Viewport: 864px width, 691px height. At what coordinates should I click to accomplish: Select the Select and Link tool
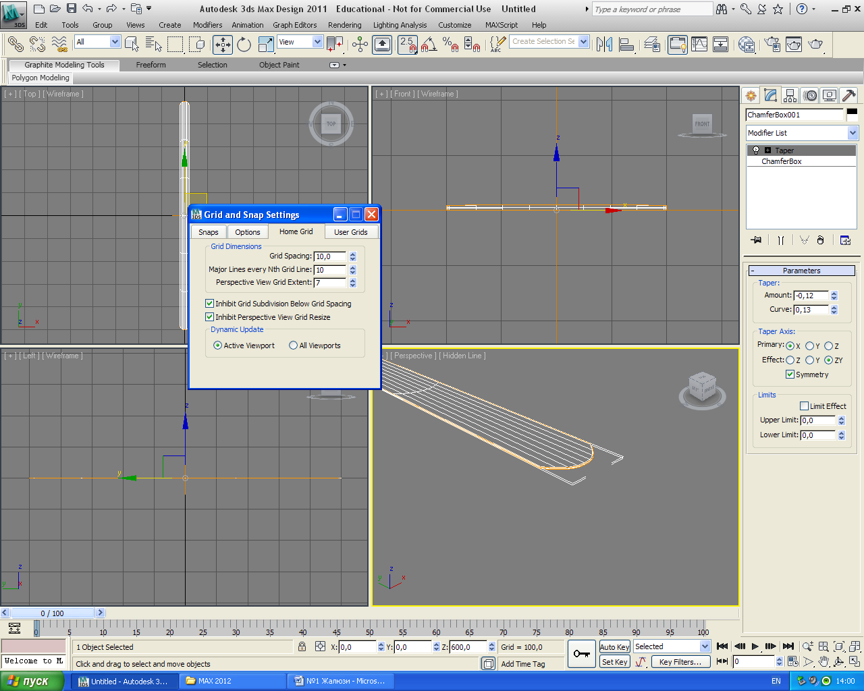[15, 45]
